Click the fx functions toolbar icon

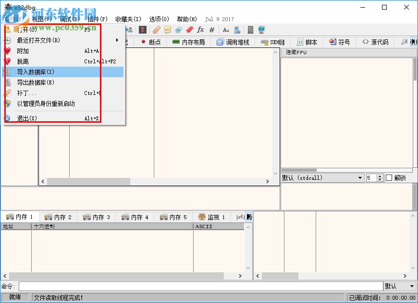(200, 30)
